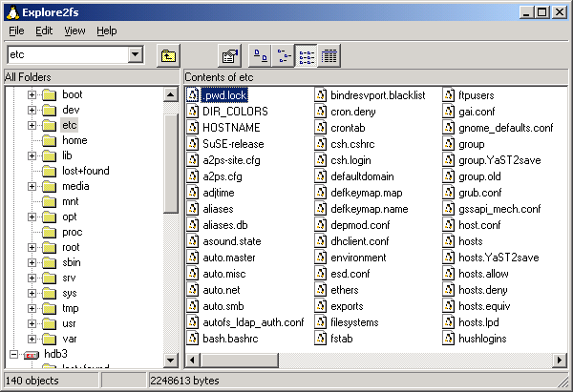Screen dimensions: 573x392
Task: Expand the lib folder node
Action: [x=32, y=156]
